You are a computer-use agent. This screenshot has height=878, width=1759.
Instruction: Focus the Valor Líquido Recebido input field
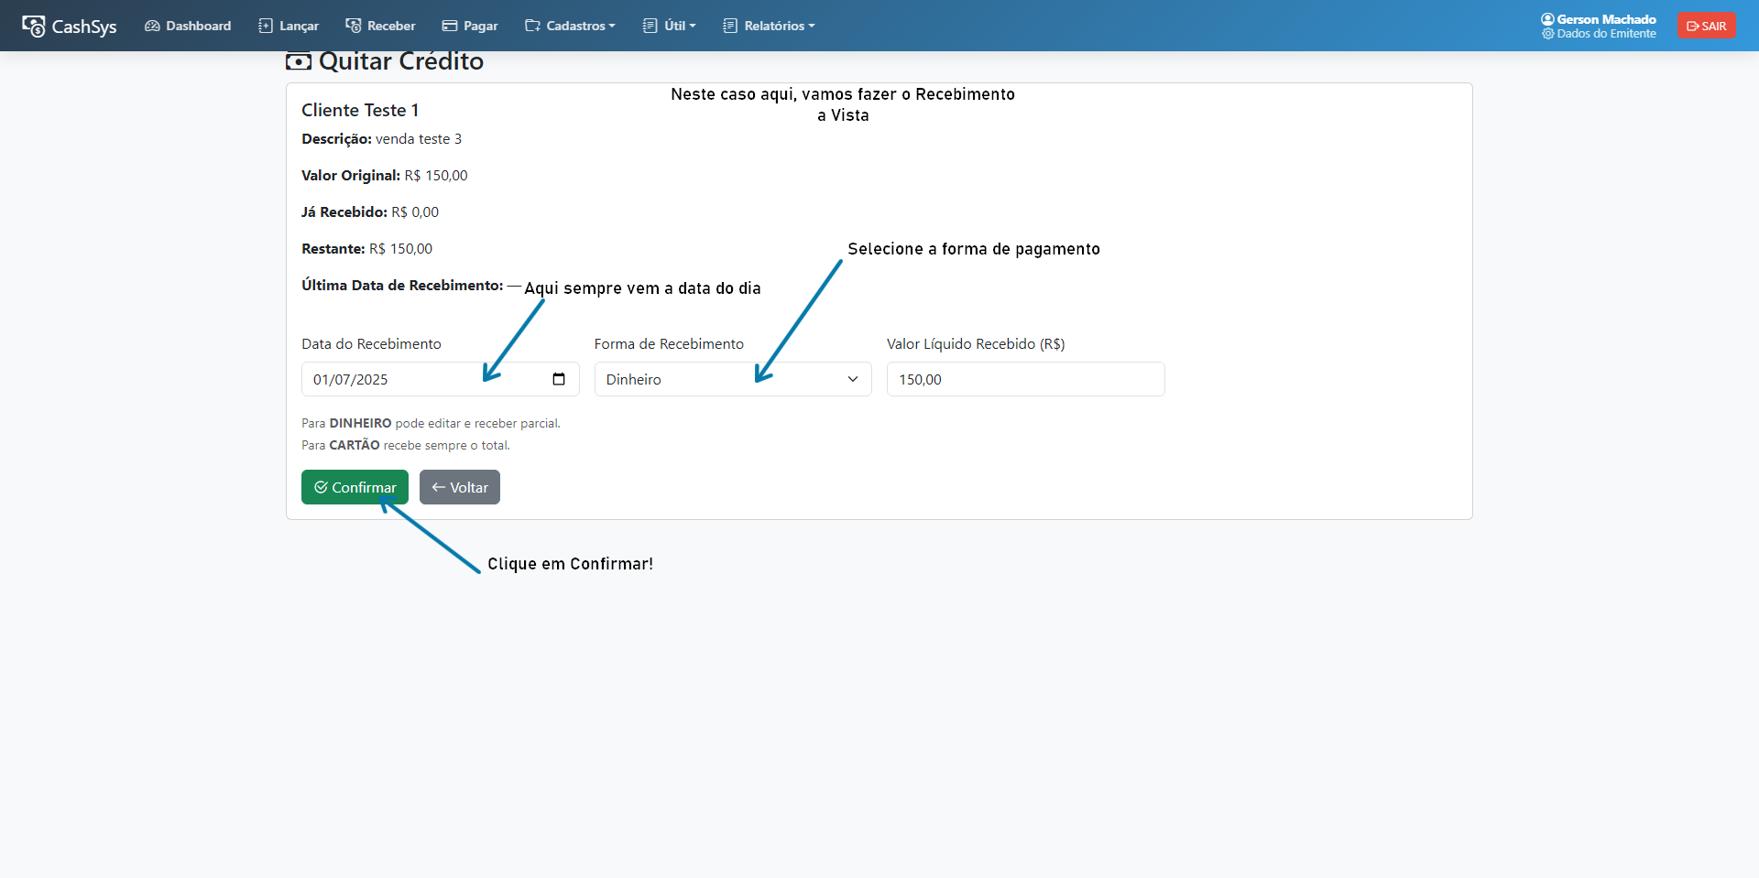pos(1025,379)
